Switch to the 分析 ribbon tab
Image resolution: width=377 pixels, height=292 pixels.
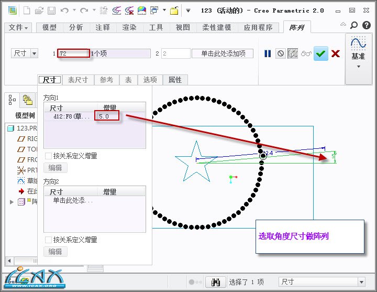click(x=76, y=27)
